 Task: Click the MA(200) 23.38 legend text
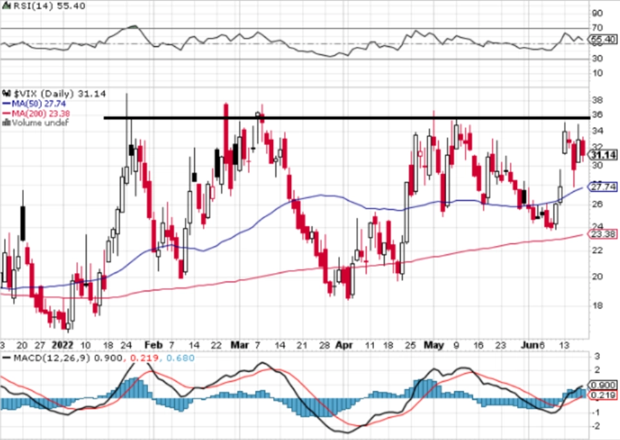(41, 113)
